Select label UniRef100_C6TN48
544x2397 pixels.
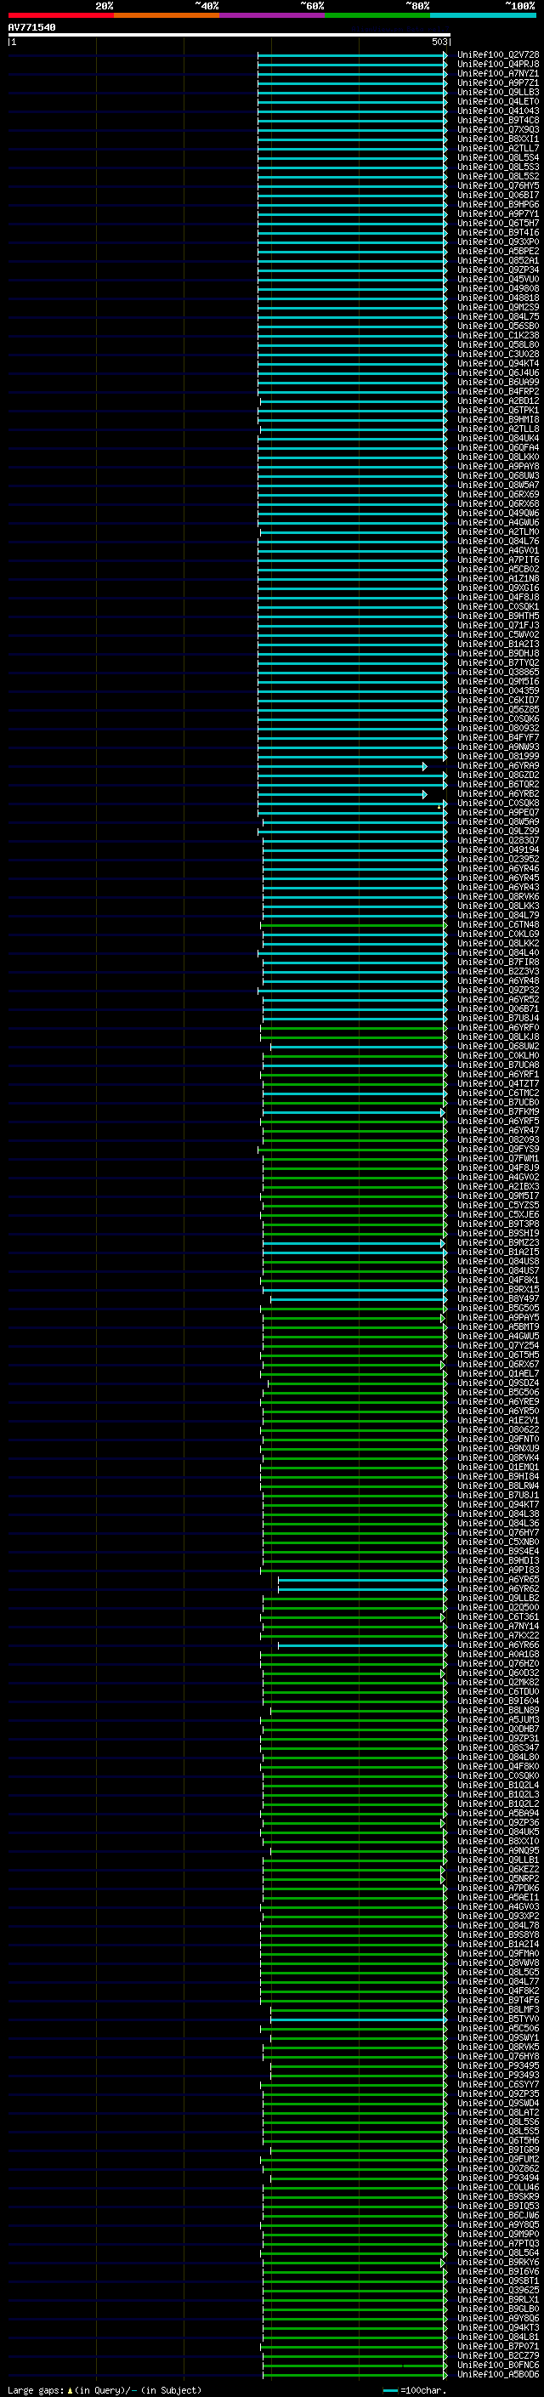tap(497, 925)
